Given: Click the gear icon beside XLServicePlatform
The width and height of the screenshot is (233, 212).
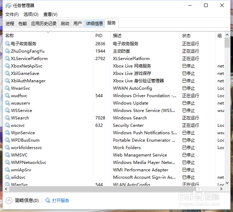Looking at the screenshot, I should [x=7, y=58].
